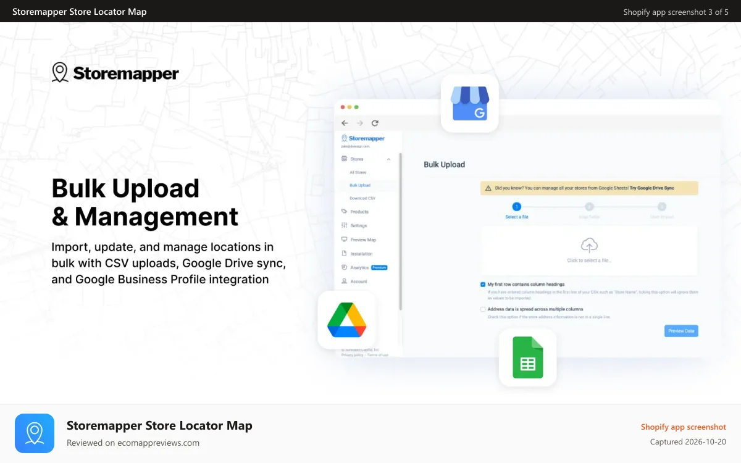Click the step 3 circle in the wizard
This screenshot has width=741, height=463.
pos(661,207)
